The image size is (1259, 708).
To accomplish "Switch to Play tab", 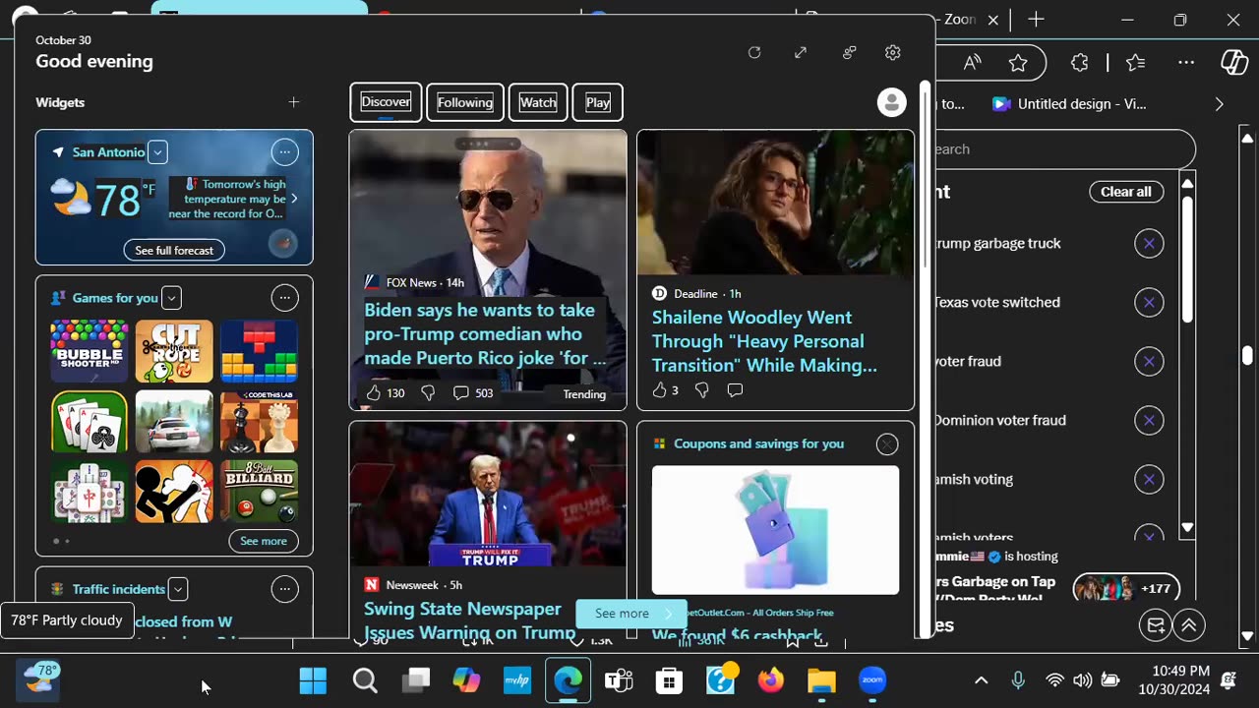I will point(598,102).
